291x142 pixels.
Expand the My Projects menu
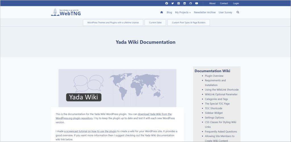tap(183, 12)
